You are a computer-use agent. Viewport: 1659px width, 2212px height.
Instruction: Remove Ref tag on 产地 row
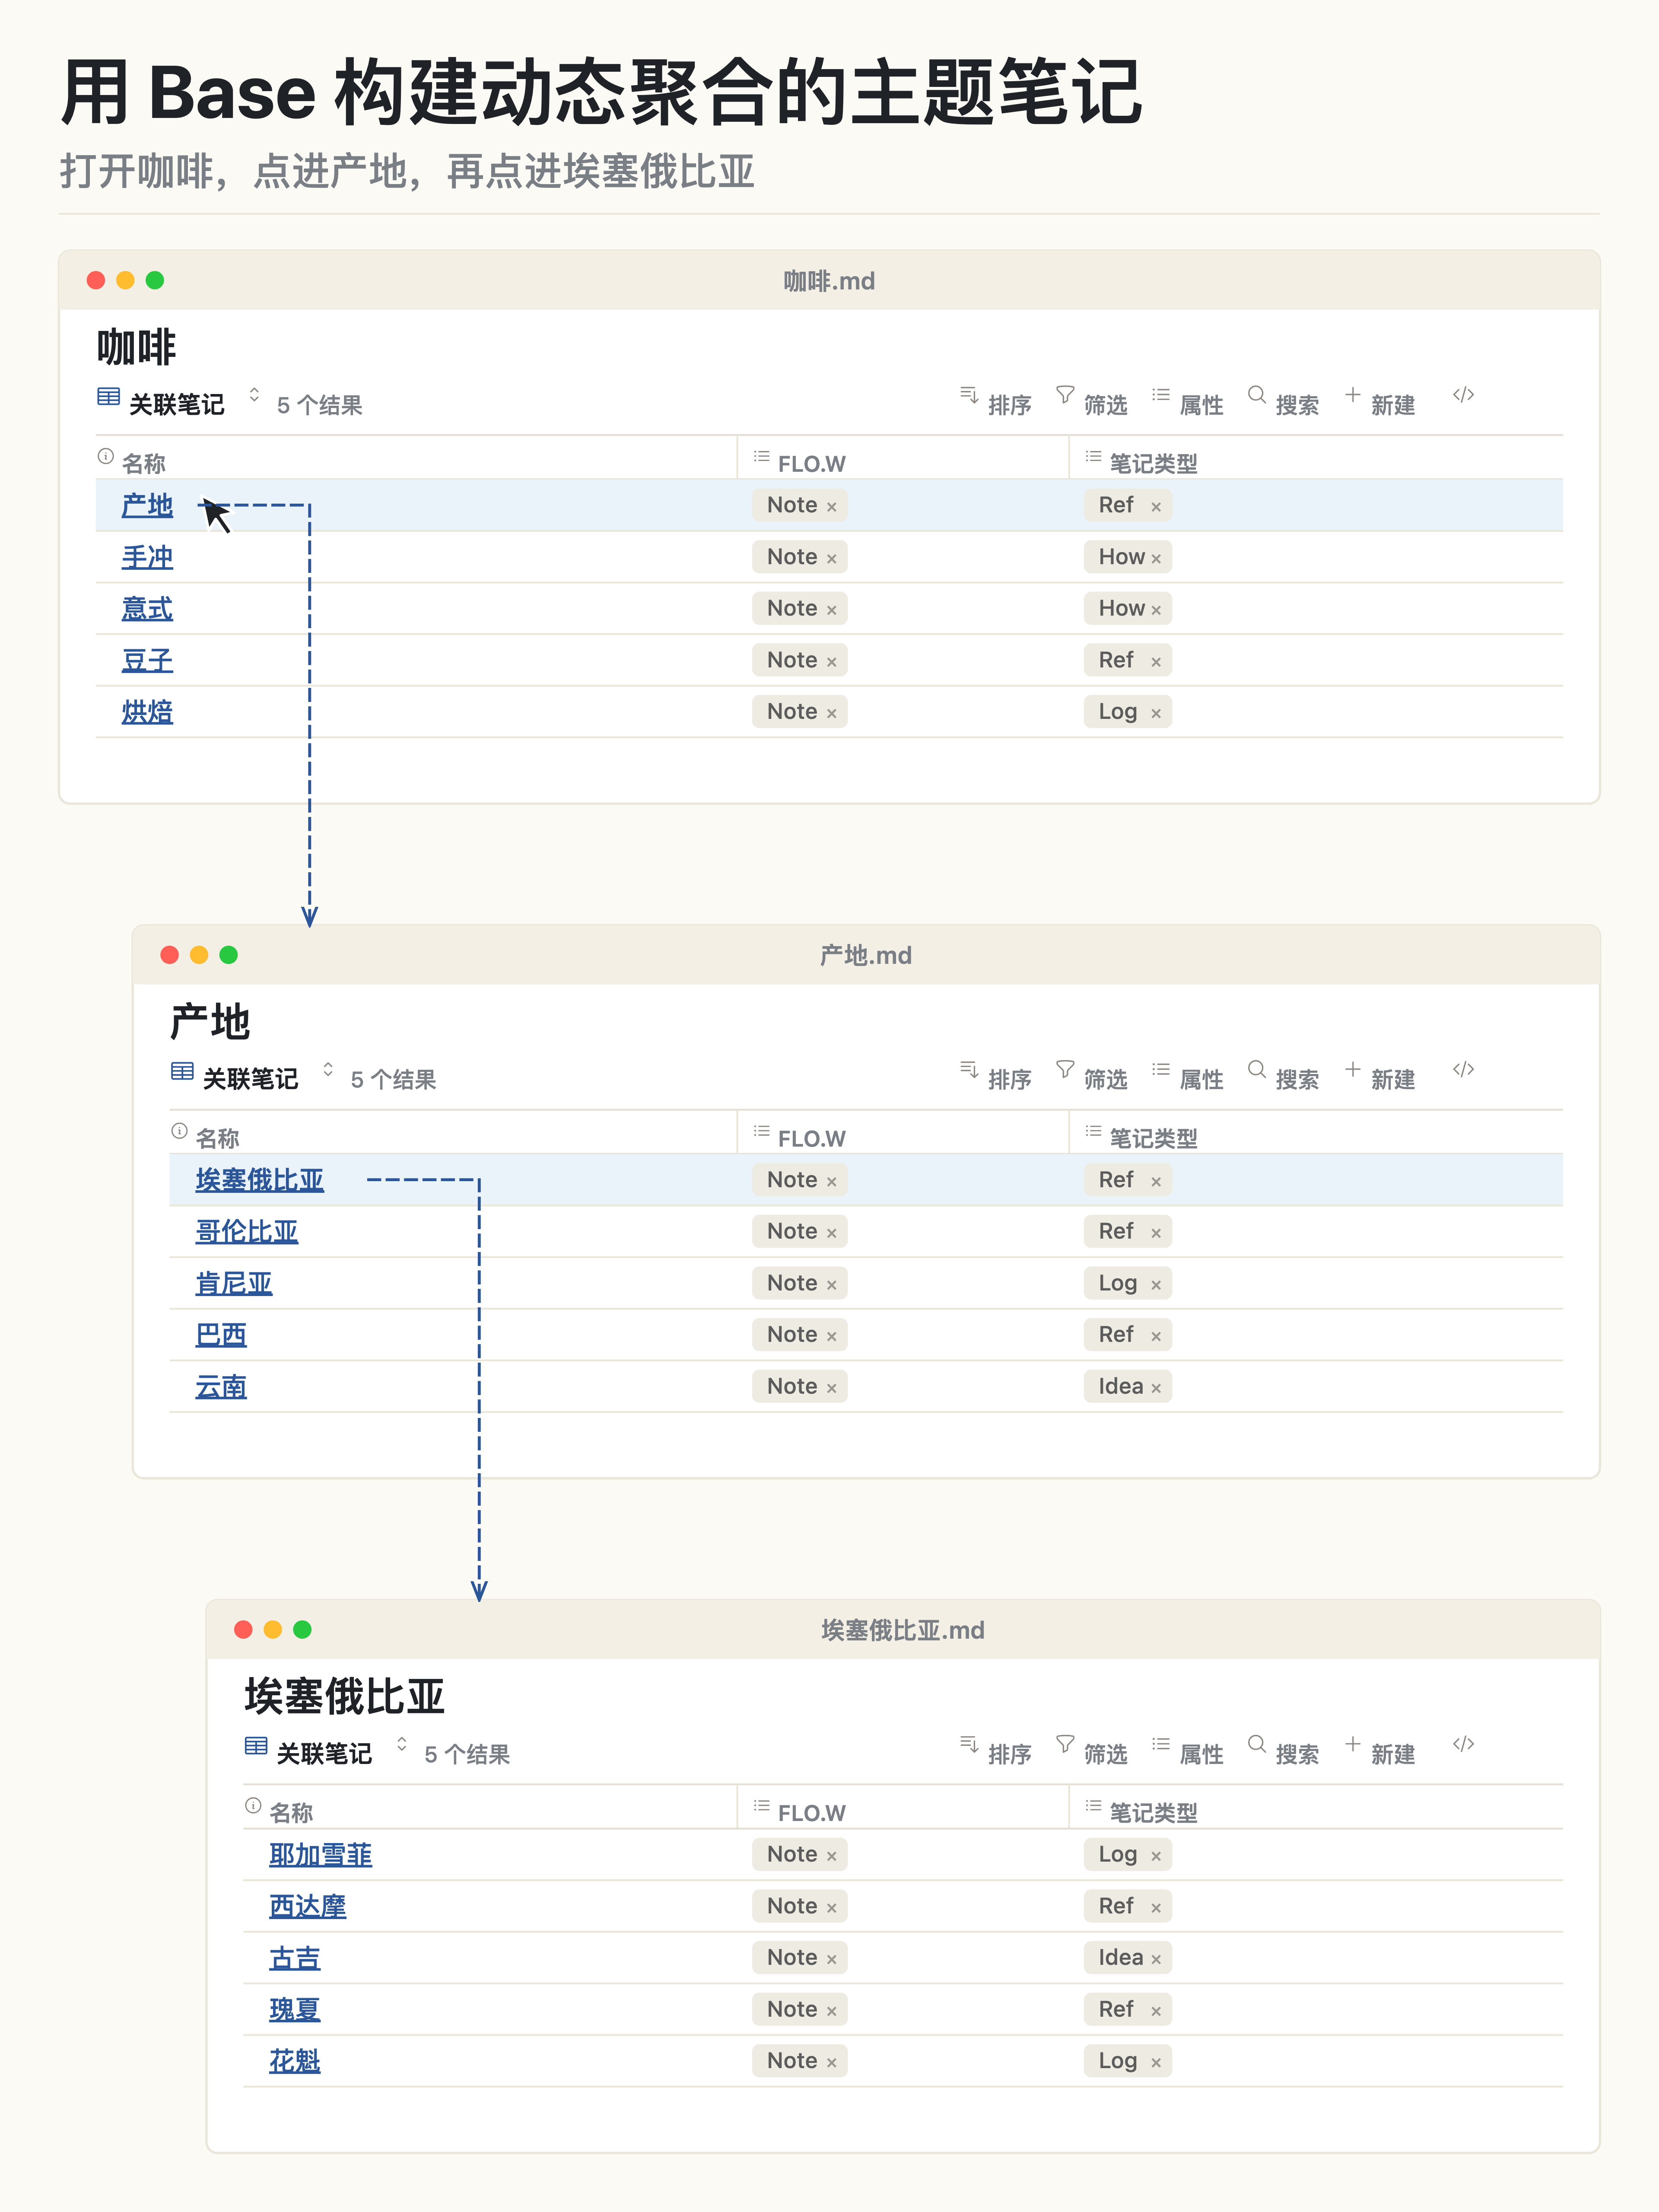click(1156, 507)
